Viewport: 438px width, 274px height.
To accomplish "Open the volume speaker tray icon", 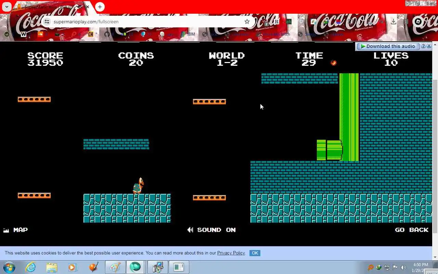I will 403,267.
